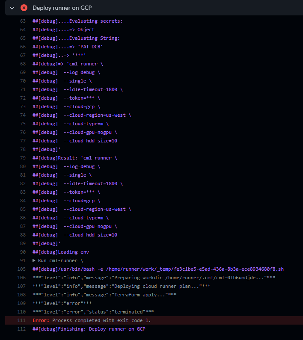Click the '--log=debug' text on line 69
This screenshot has height=340, width=303.
[x=79, y=72]
